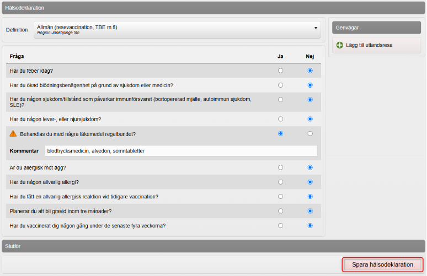Click the Genvägar panel header
Viewport: 427px width, 276px height.
pyautogui.click(x=376, y=27)
